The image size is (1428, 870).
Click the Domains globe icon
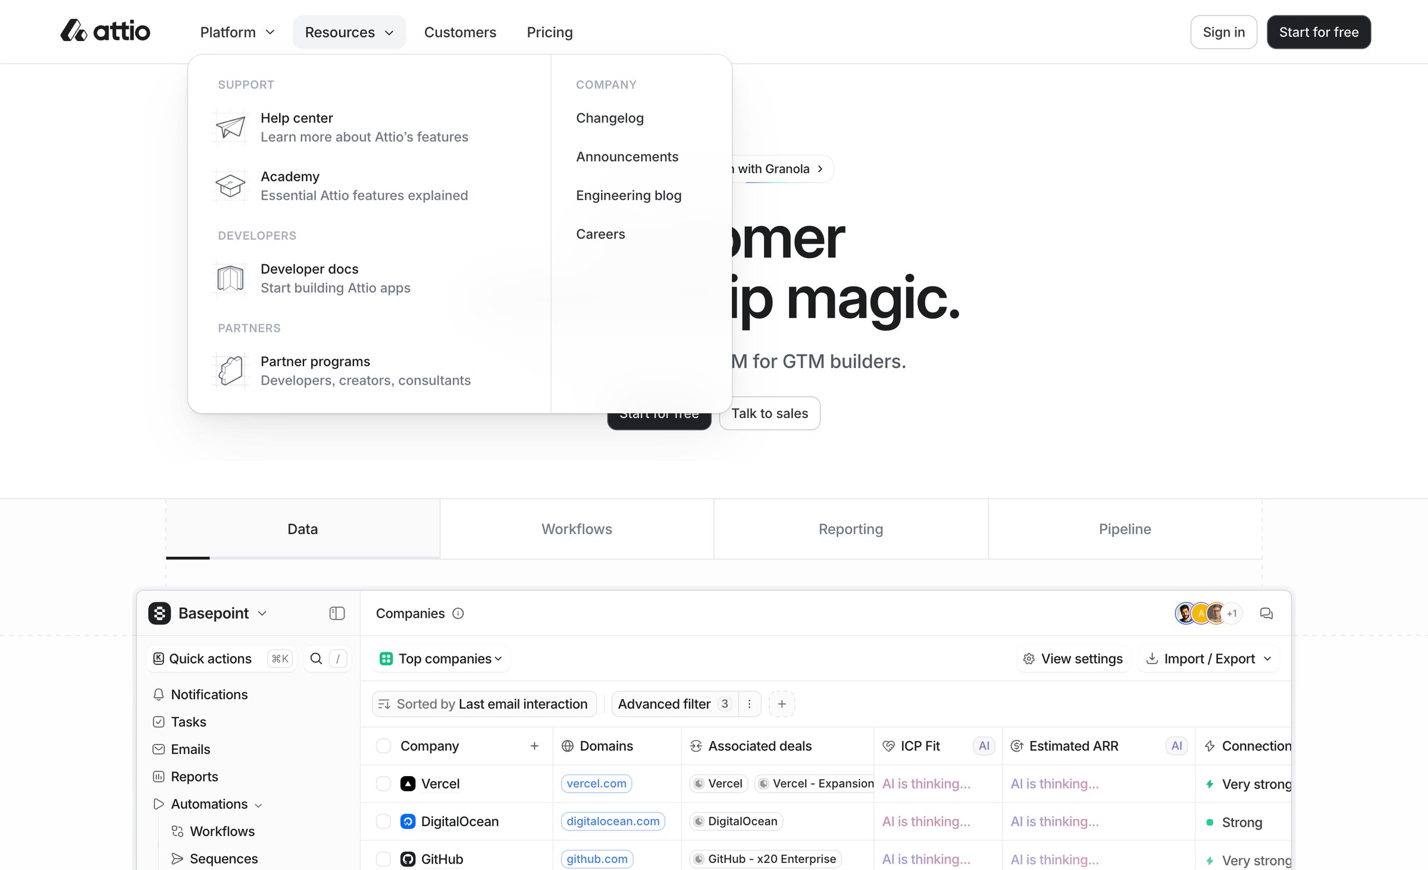pyautogui.click(x=568, y=746)
